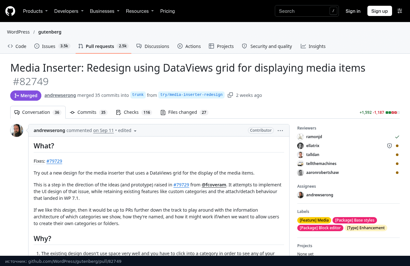Click the pending review dot for talldan
The height and width of the screenshot is (266, 410).
(397, 155)
